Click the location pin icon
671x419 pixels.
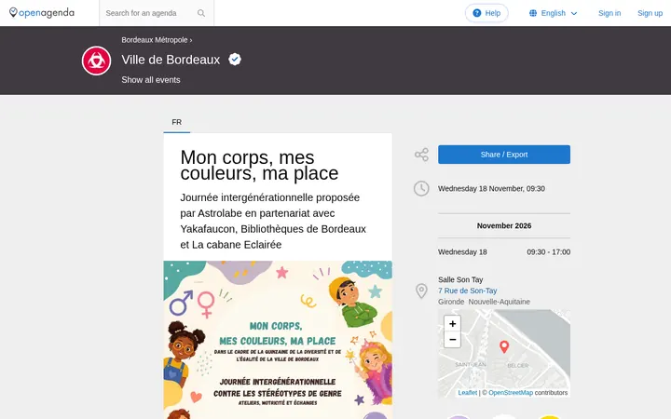(421, 291)
